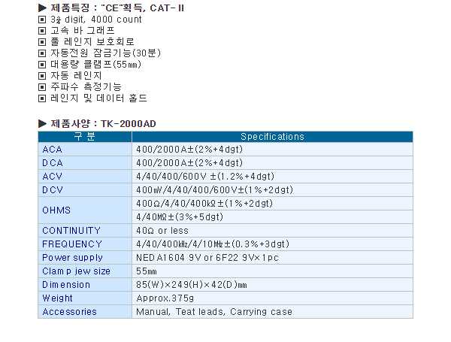Click the 'Power supply' row label
451x342 pixels.
point(72,258)
